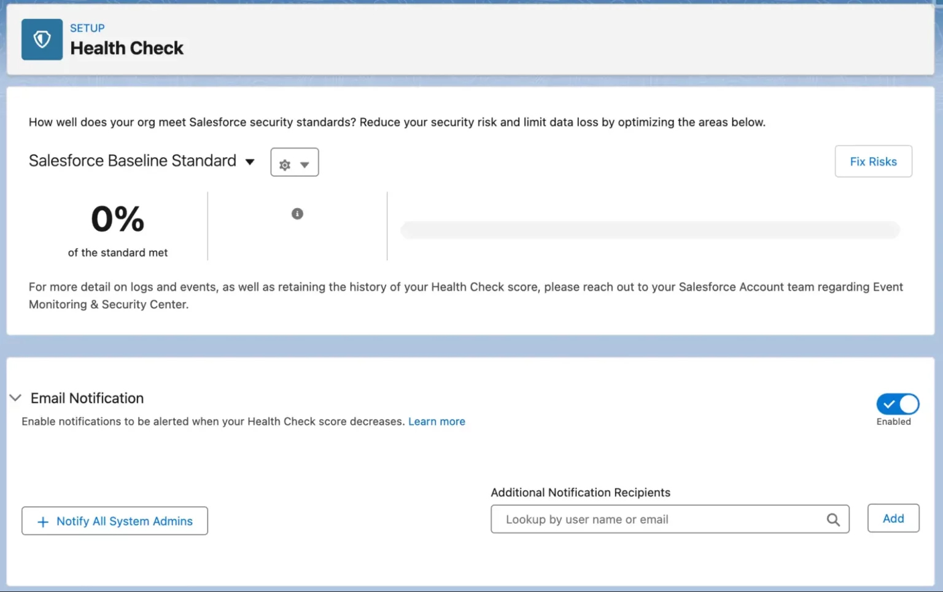Click the plus icon on Notify All System Admins
Image resolution: width=943 pixels, height=592 pixels.
point(43,522)
